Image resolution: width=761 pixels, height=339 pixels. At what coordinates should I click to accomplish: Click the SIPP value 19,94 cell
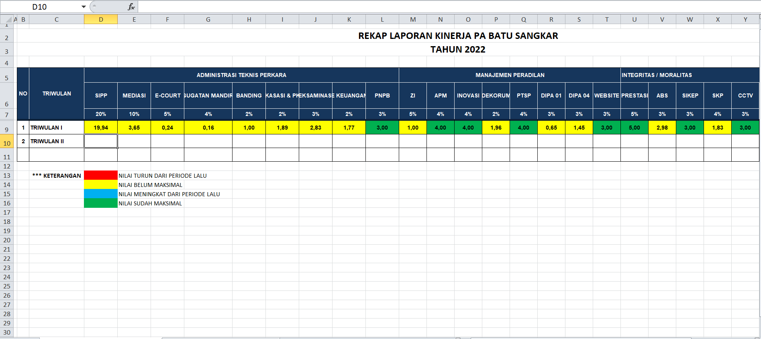(x=101, y=128)
